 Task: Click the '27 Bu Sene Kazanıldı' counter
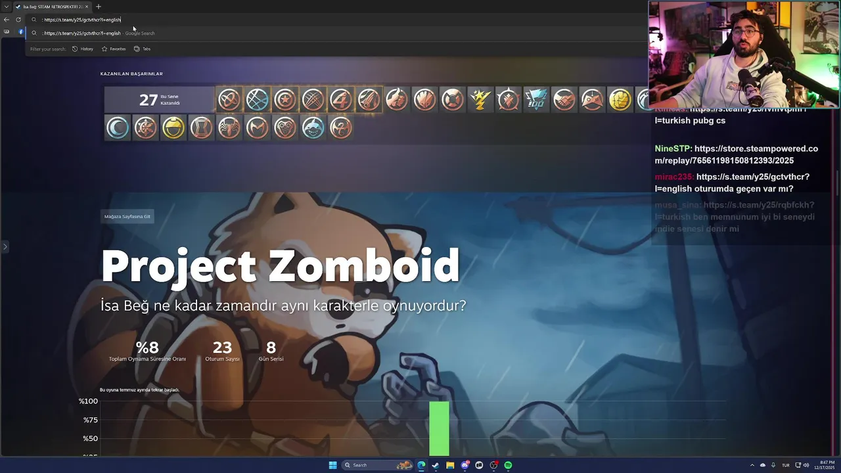(x=160, y=100)
